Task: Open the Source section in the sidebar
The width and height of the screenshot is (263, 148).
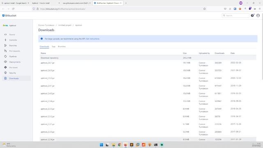Action: point(16,35)
